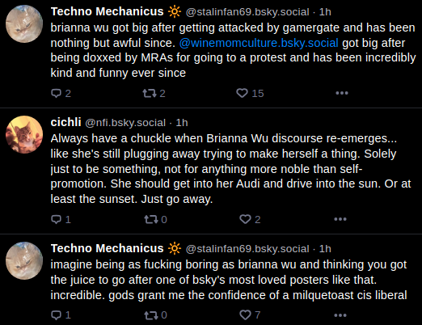This screenshot has height=325, width=422.
Task: Repost the last Techno Mechanicus post
Action: tap(155, 314)
